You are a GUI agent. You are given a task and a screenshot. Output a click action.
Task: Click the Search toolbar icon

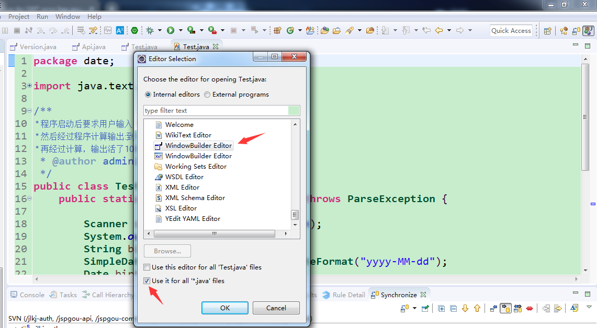click(x=349, y=30)
